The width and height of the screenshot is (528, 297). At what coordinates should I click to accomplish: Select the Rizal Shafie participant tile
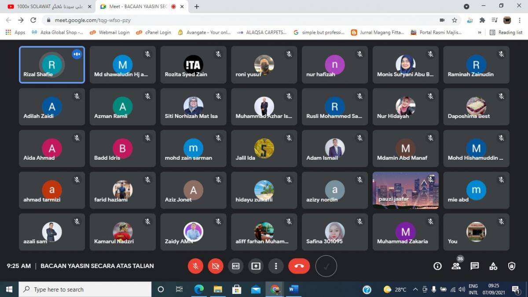[x=52, y=65]
